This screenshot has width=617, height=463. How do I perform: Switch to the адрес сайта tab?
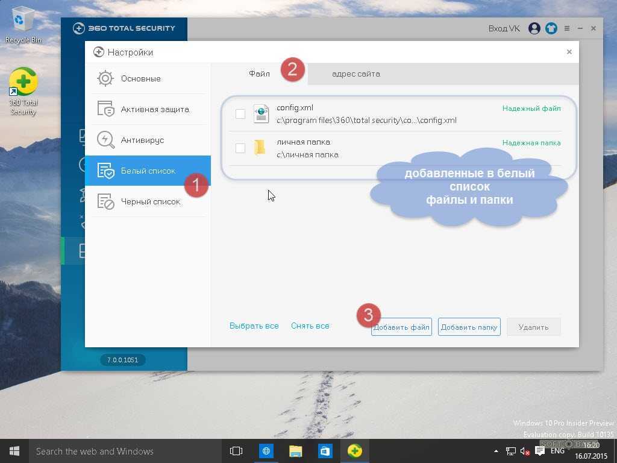pos(355,74)
